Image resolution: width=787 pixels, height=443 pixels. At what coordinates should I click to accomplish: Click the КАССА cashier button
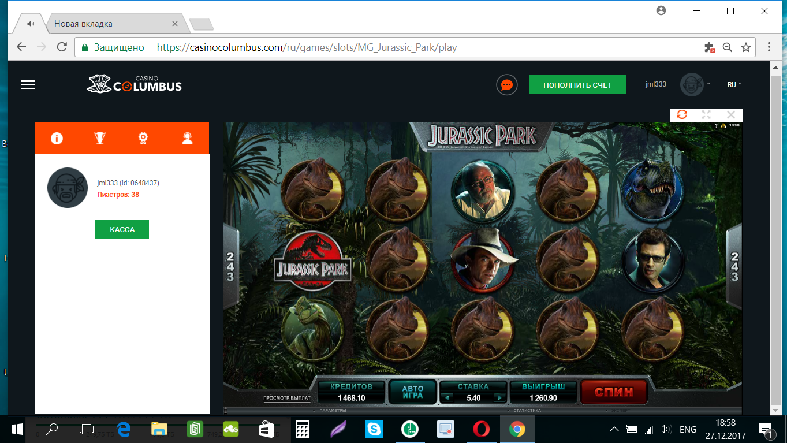tap(122, 229)
